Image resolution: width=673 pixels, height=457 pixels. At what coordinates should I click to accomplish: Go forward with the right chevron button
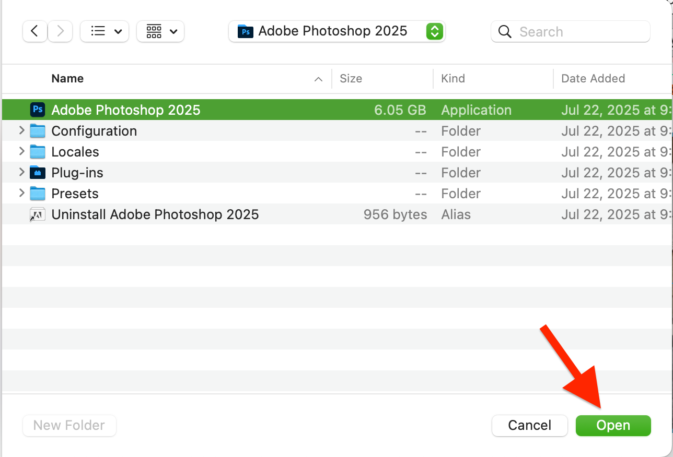tap(60, 31)
